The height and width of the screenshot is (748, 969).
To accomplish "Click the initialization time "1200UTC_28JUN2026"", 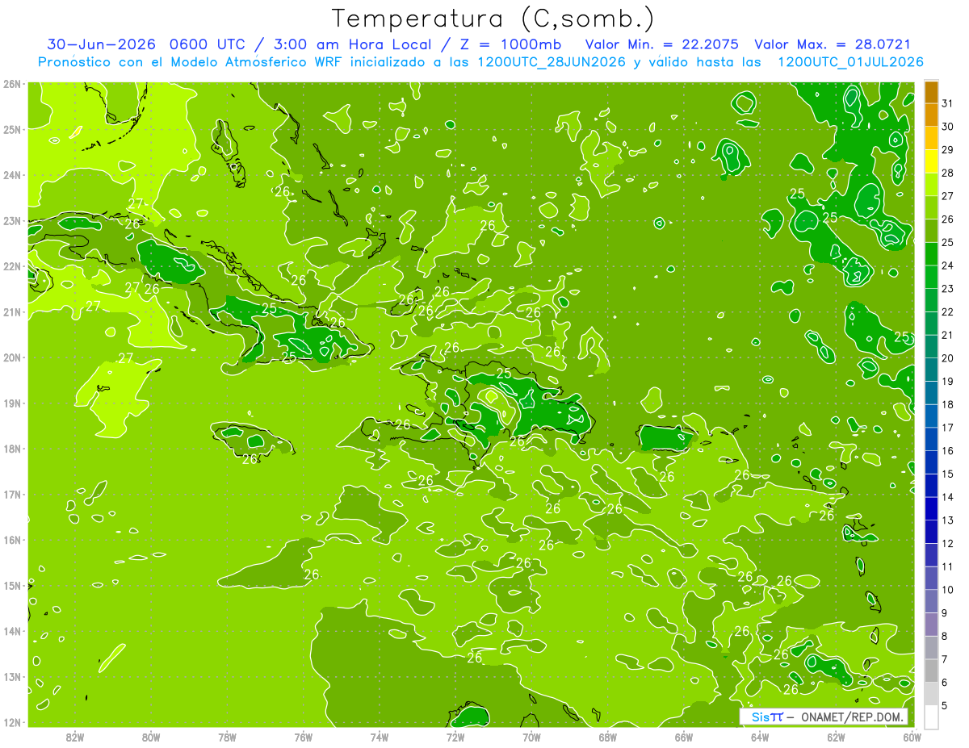I will [553, 62].
